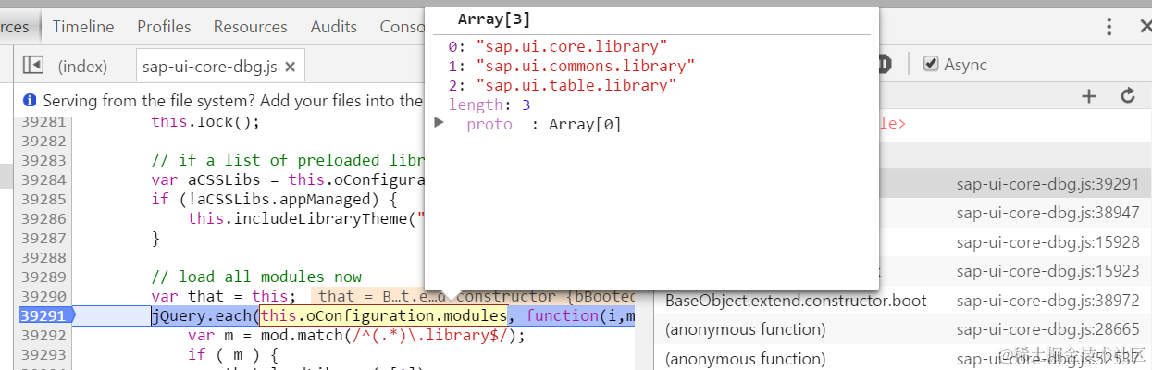Select BaseObject.extend.constructor.boot call stack frame
The width and height of the screenshot is (1152, 370).
point(796,301)
